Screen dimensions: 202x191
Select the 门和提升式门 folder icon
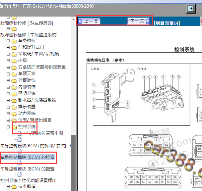[14, 48]
